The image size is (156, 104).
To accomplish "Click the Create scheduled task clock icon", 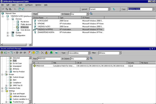I will [x=5, y=53].
